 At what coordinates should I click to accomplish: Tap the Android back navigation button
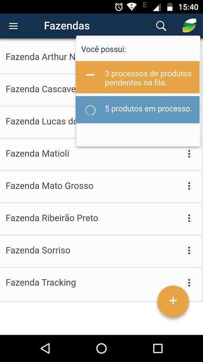[45, 348]
